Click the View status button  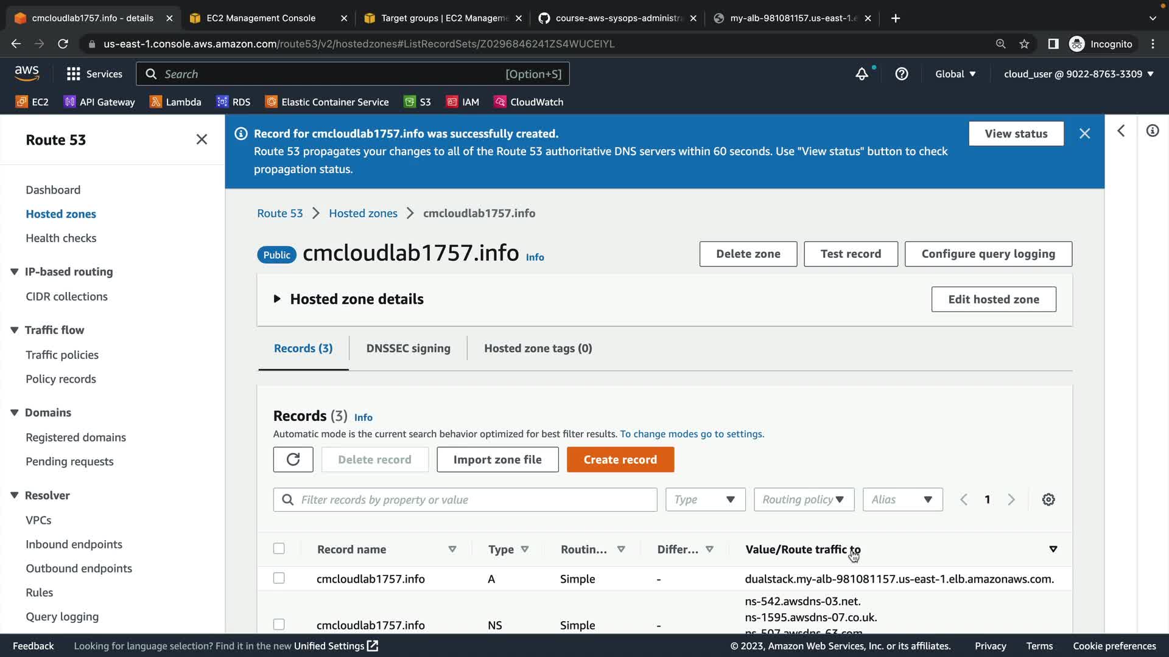click(x=1016, y=134)
